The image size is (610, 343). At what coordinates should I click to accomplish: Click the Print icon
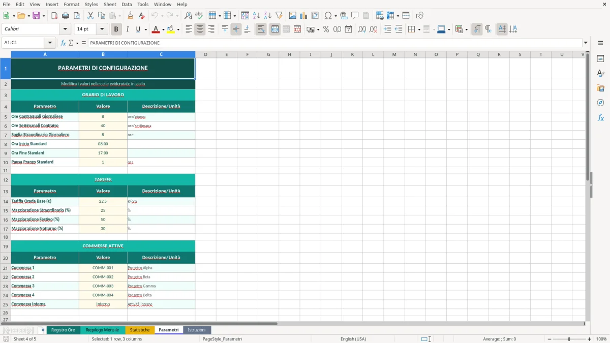click(66, 16)
